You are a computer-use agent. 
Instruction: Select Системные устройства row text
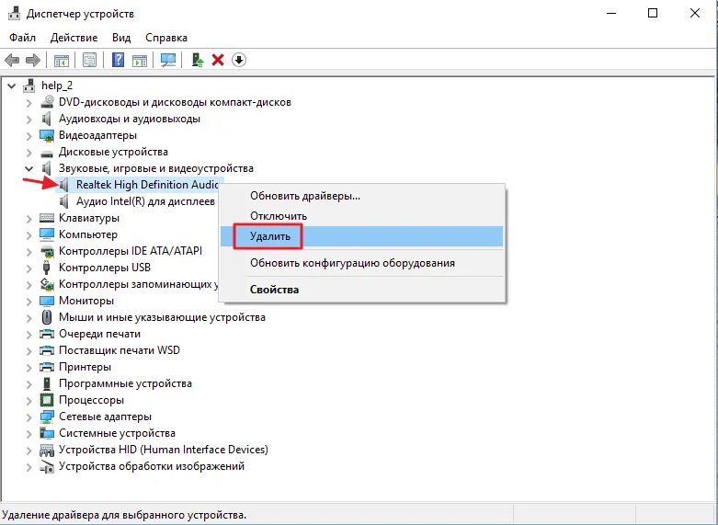(x=117, y=433)
